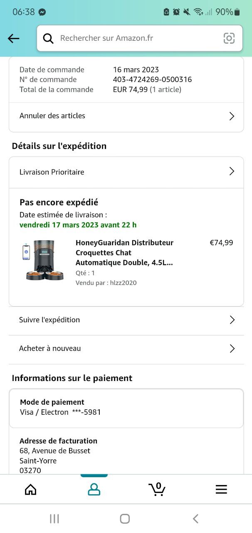Select Annuler des articles option
252x533 pixels.
pos(52,116)
